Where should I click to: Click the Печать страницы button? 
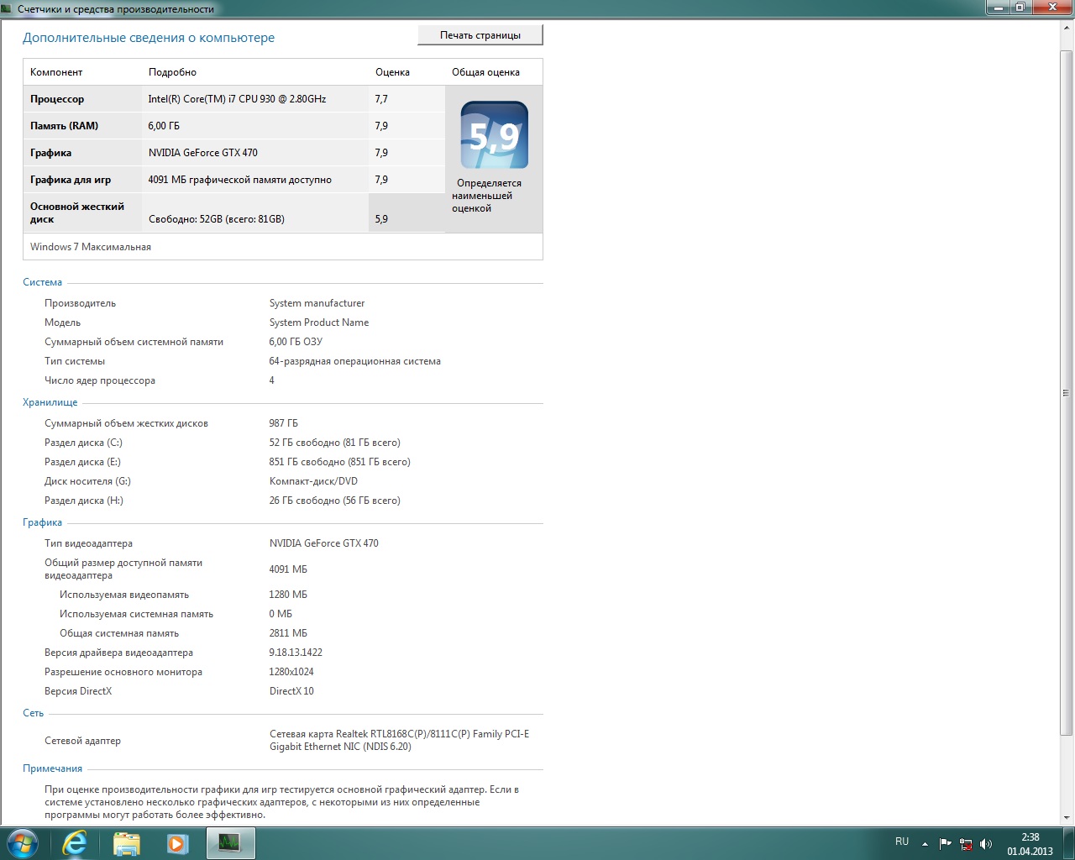480,35
